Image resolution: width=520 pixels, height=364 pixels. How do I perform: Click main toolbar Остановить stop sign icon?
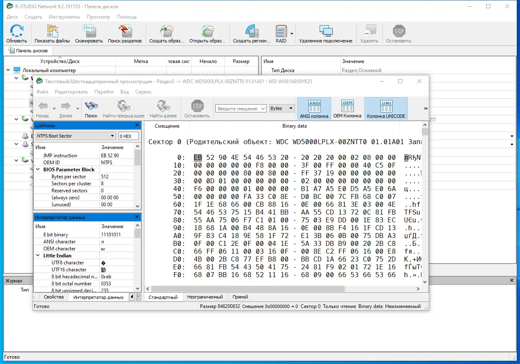click(x=399, y=31)
